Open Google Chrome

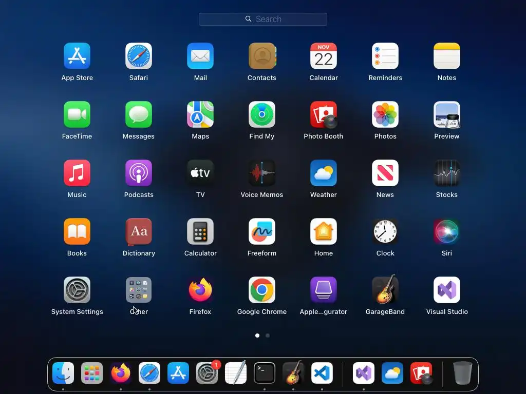click(x=262, y=290)
